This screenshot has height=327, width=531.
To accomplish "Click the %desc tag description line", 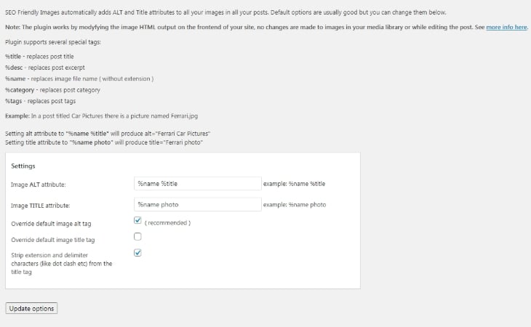I will [45, 68].
